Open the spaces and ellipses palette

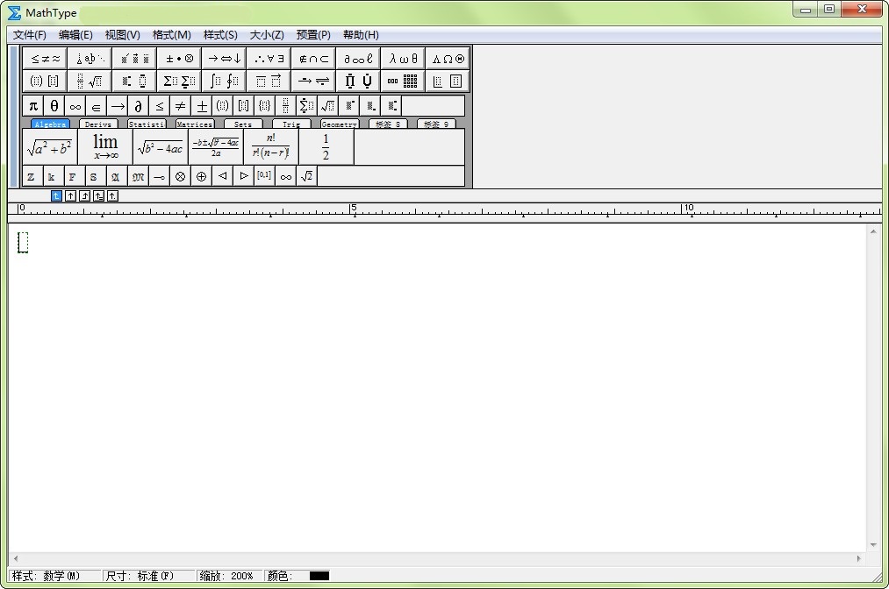coord(90,59)
